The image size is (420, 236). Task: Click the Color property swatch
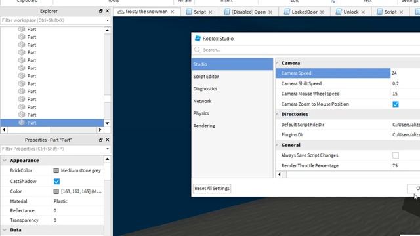point(56,191)
